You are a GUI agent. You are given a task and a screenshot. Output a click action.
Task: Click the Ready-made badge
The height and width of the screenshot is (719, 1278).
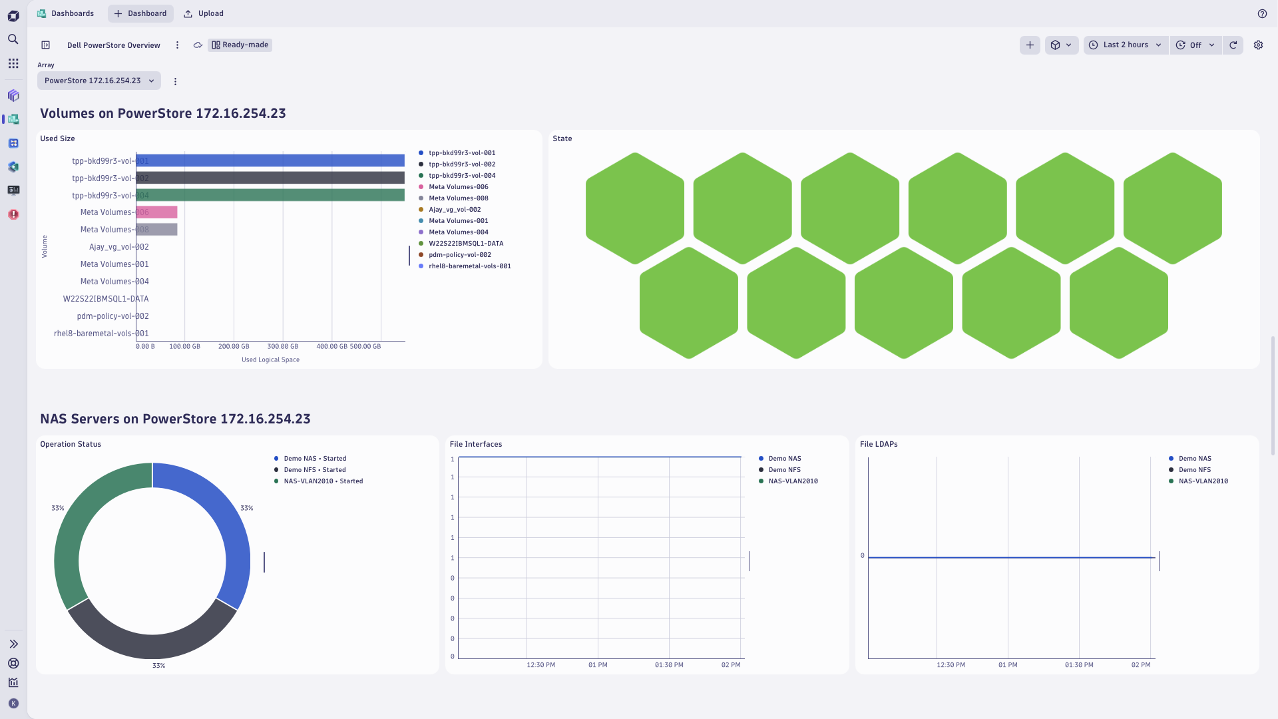pos(240,45)
